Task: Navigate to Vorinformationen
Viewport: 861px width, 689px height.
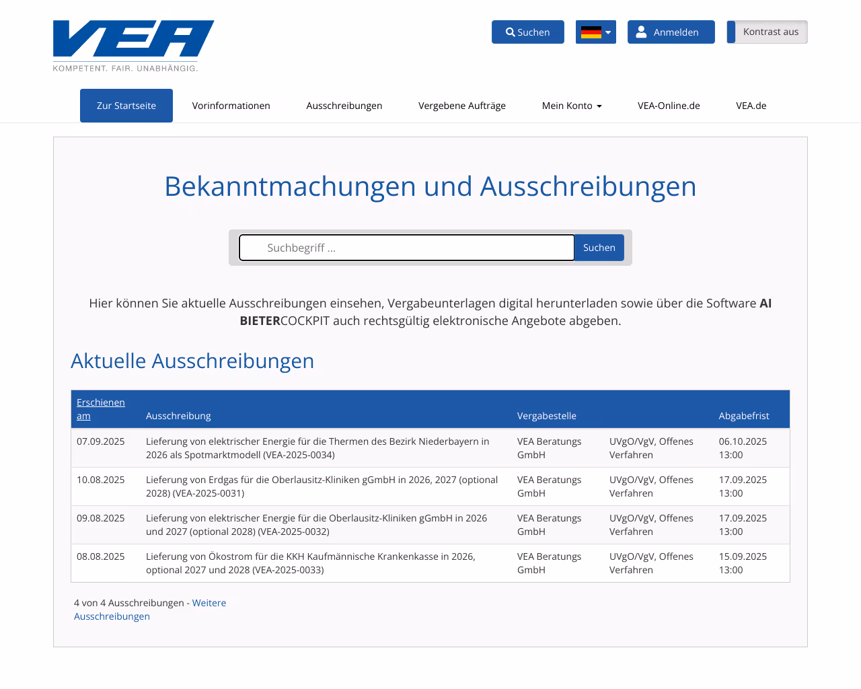Action: [231, 106]
